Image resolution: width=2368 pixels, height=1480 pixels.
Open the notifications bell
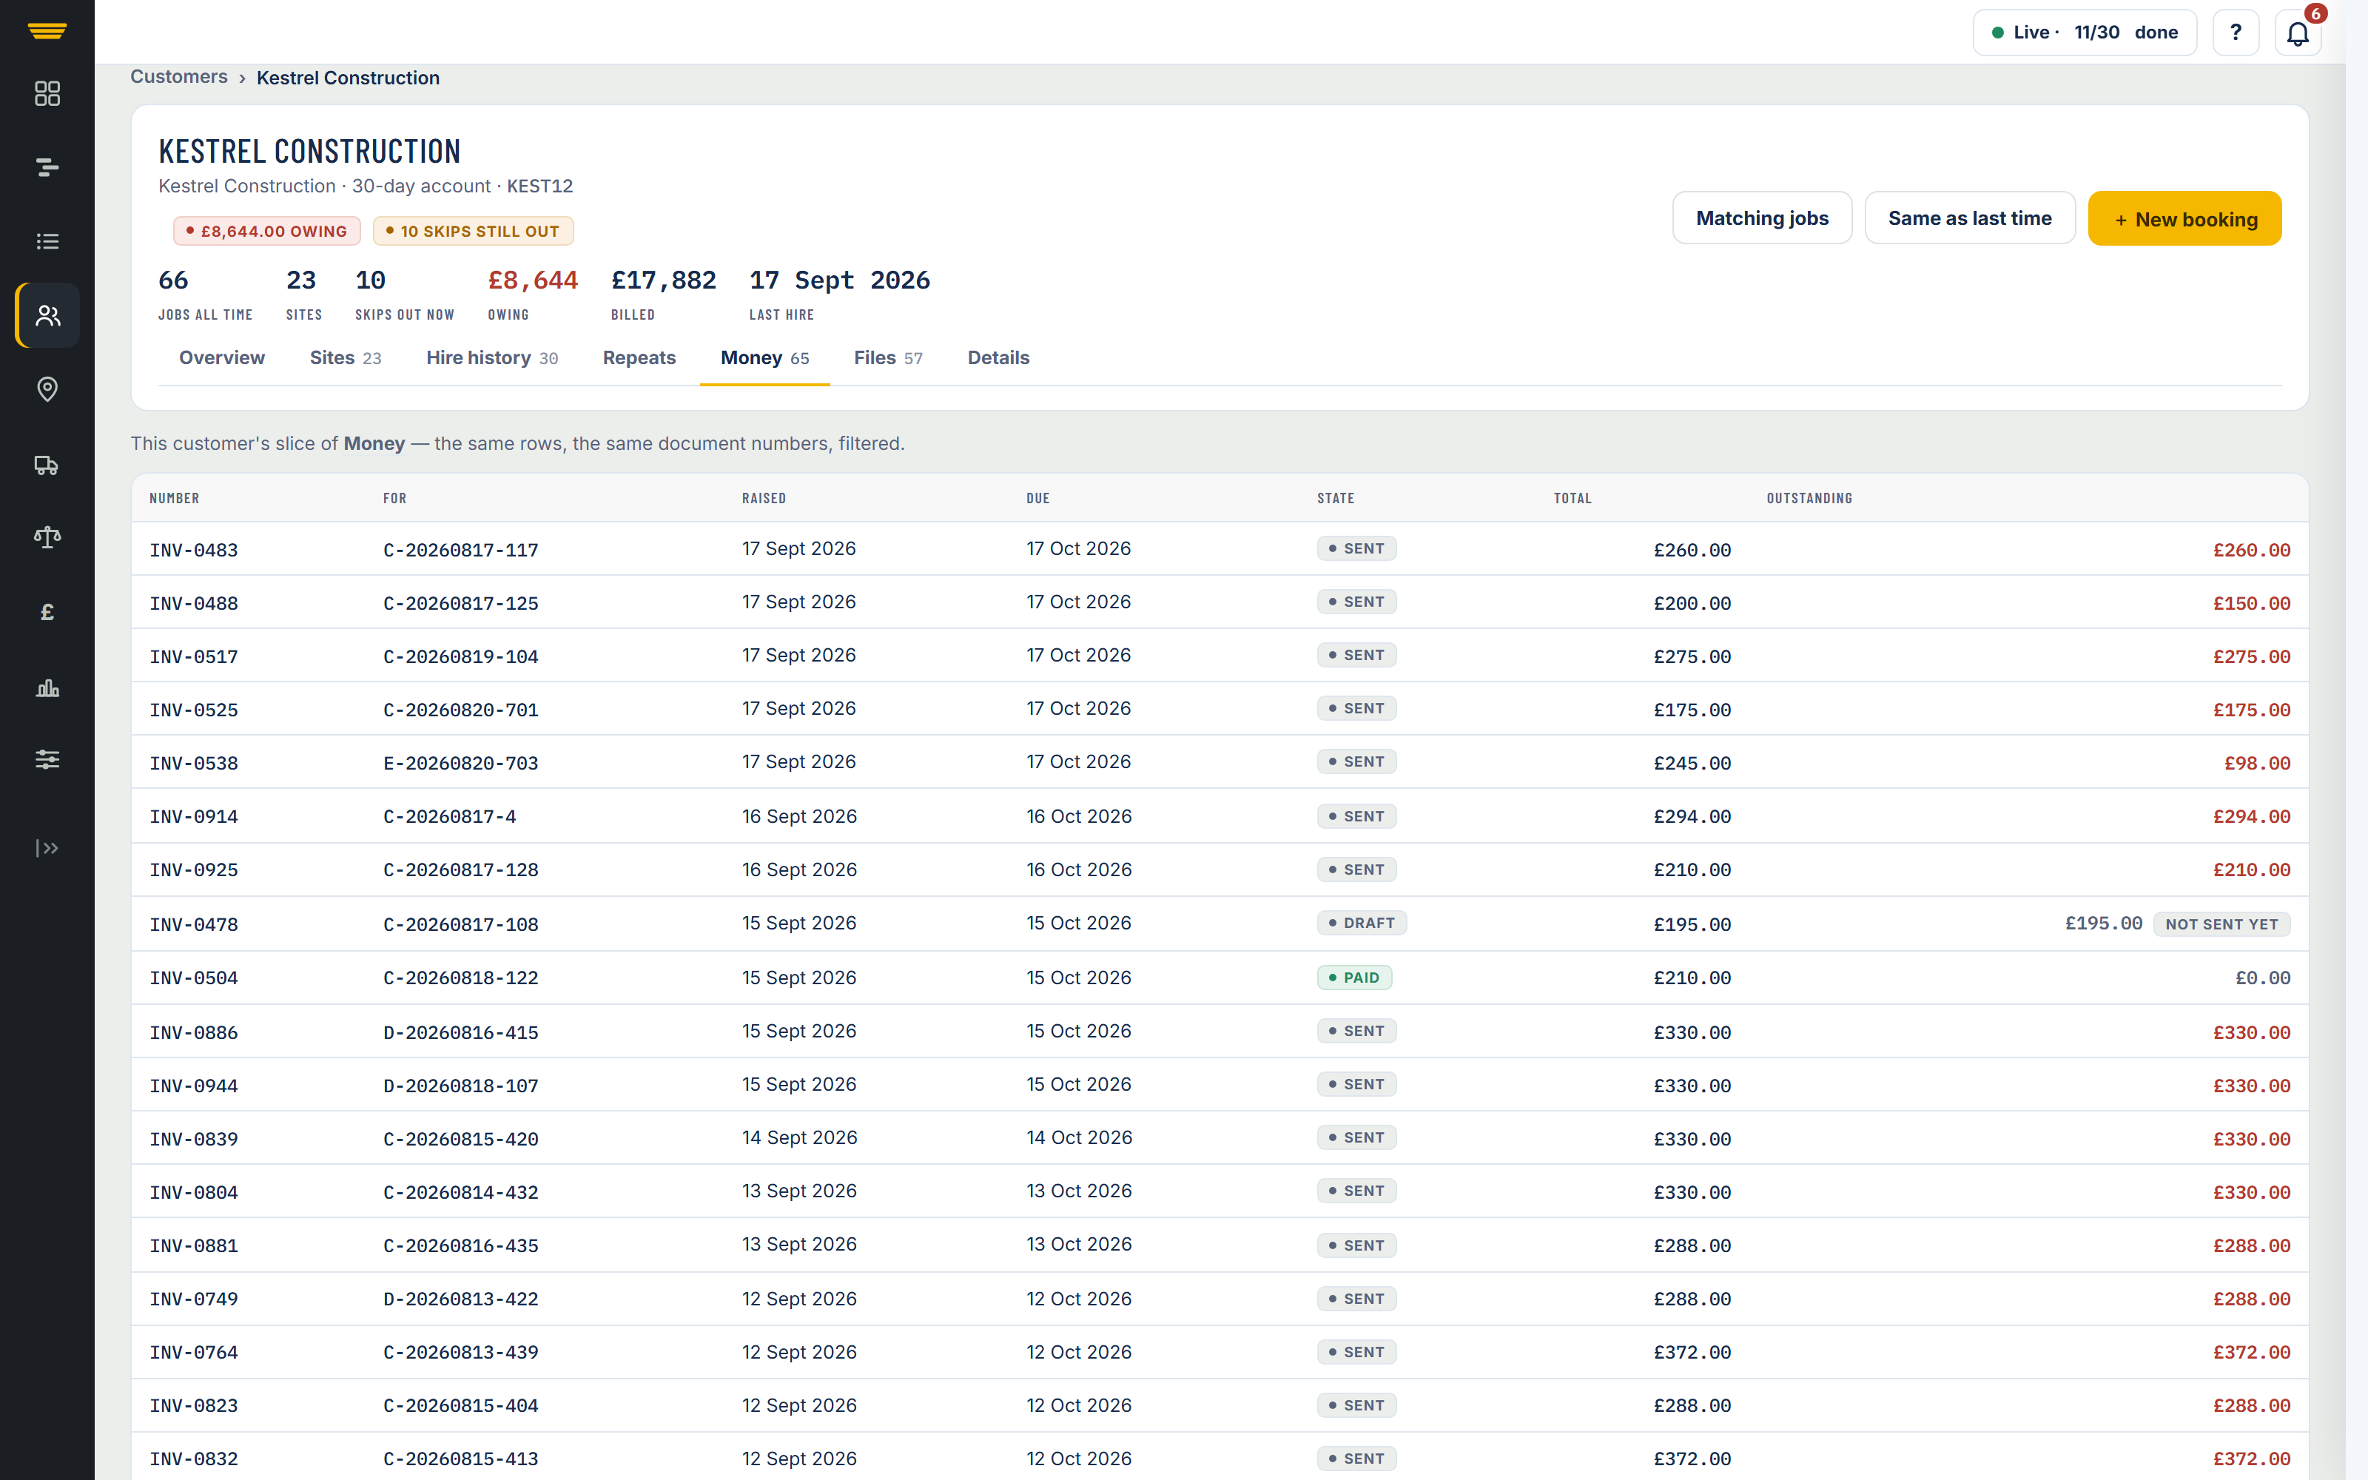tap(2298, 33)
